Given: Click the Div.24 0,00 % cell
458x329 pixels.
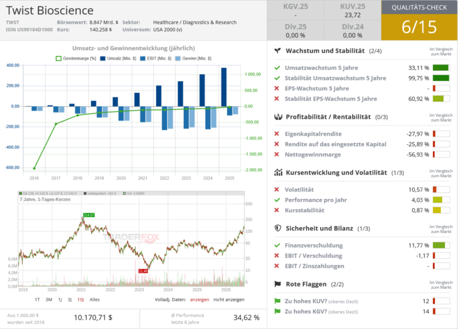Looking at the screenshot, I should pos(353,31).
